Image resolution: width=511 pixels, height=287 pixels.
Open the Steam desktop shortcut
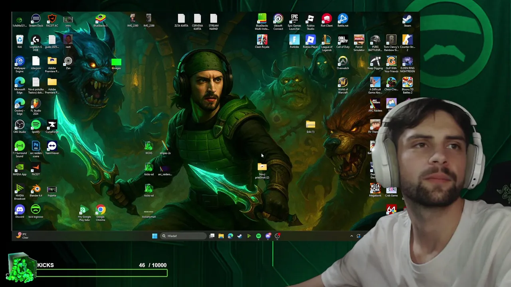[407, 21]
